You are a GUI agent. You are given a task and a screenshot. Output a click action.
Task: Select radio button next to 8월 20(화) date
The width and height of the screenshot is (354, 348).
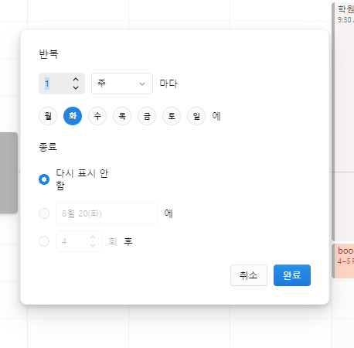tap(44, 213)
